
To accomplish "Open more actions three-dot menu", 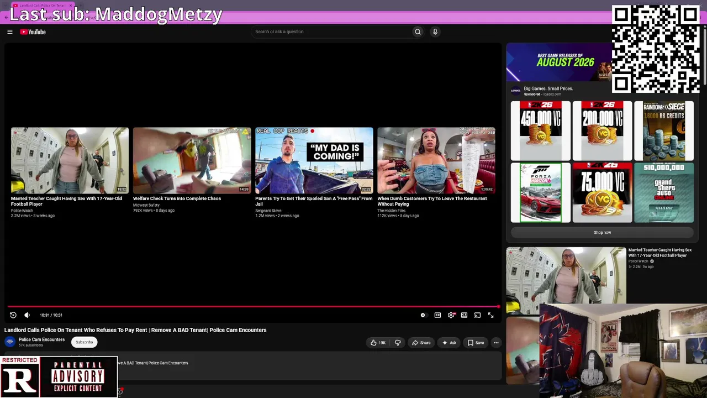I will (x=496, y=343).
